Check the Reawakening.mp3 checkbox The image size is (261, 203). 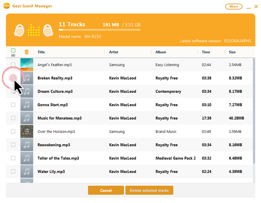coord(13,145)
